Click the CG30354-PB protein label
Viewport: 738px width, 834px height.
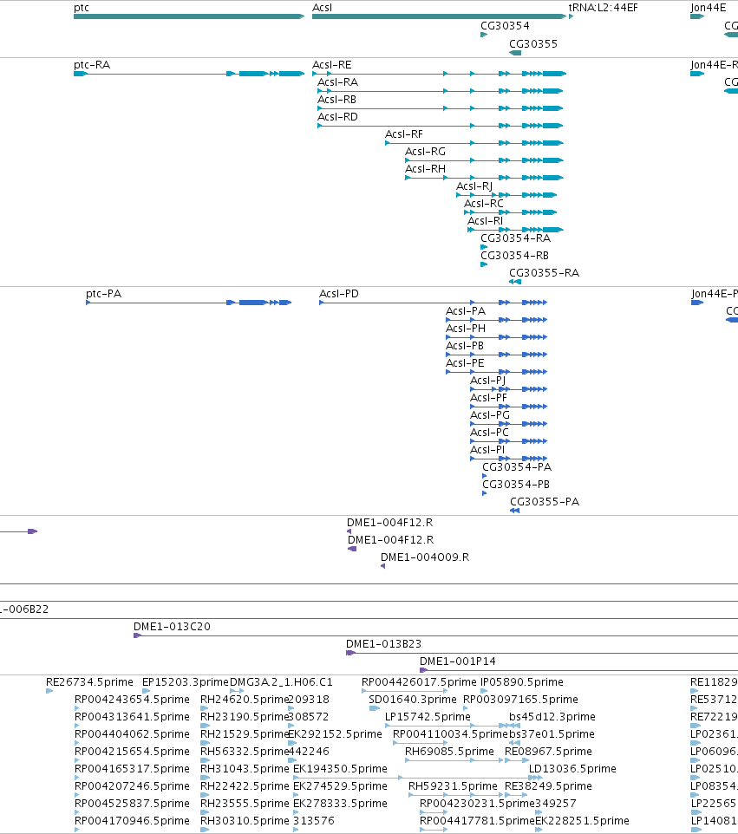pos(516,485)
